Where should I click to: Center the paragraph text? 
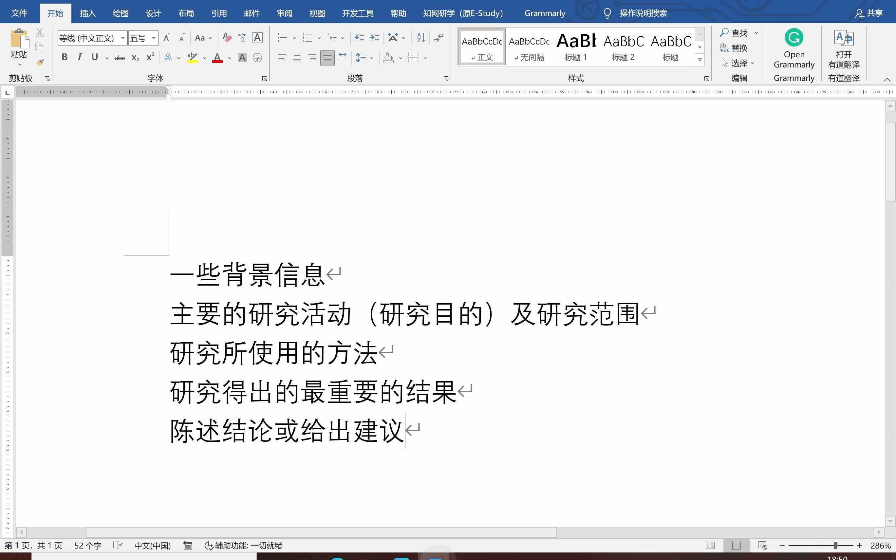(297, 58)
